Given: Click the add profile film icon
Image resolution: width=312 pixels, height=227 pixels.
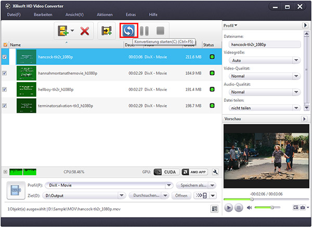Looking at the screenshot, I should [x=107, y=31].
